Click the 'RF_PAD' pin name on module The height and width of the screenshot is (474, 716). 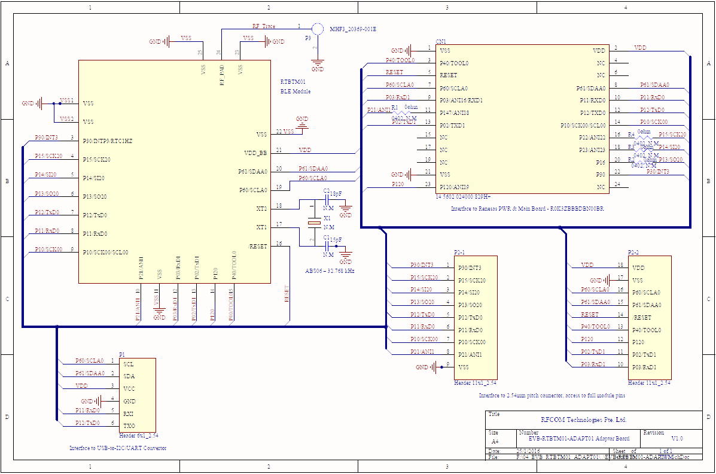pyautogui.click(x=221, y=75)
